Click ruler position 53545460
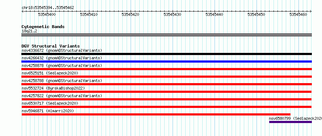 pos(298,14)
